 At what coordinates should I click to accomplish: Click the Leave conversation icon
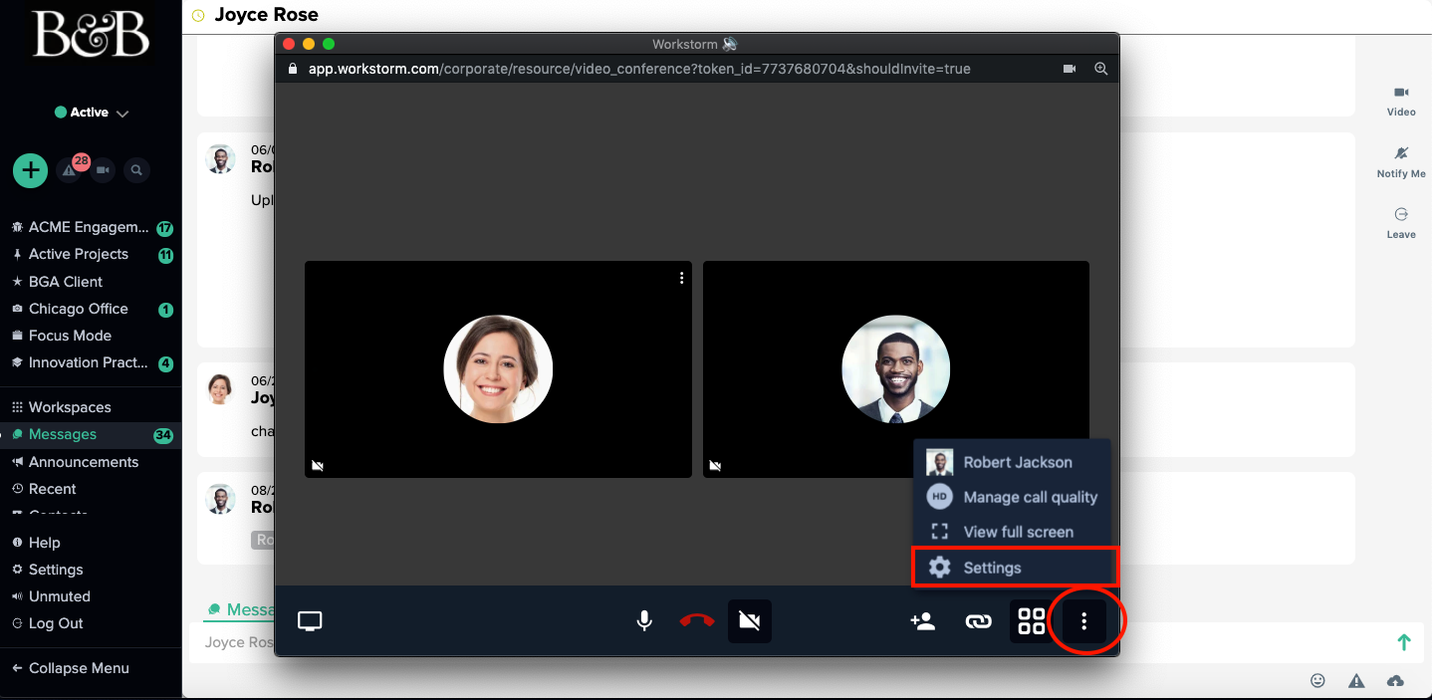coord(1401,222)
